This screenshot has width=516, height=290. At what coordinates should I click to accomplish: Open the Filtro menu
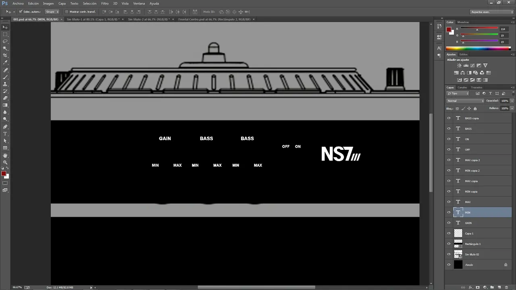pos(105,3)
